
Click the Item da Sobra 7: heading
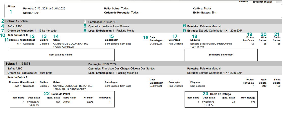coord(18,77)
